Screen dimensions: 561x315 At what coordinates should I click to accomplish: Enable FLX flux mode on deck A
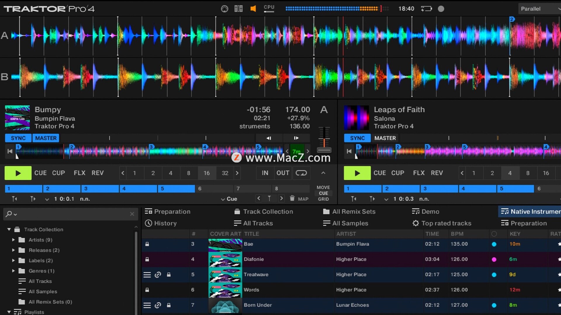click(79, 173)
